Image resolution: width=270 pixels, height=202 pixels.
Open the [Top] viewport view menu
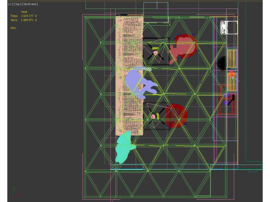pyautogui.click(x=17, y=4)
